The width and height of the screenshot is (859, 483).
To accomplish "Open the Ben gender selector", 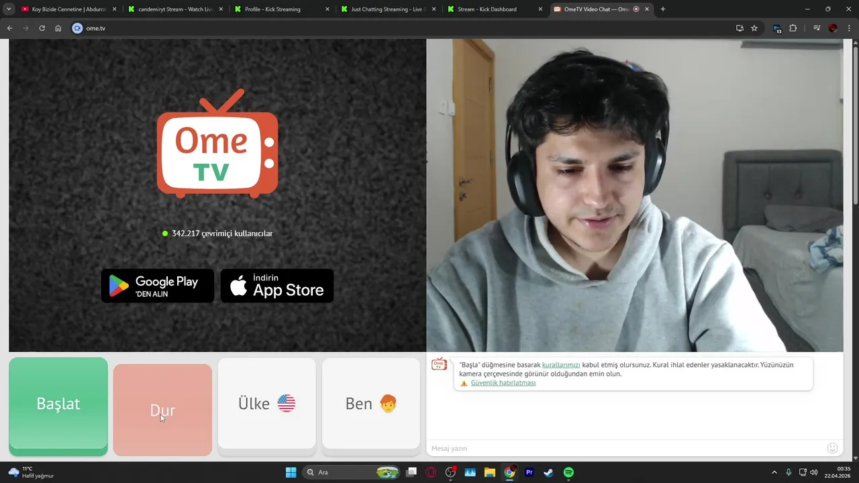I will click(x=371, y=403).
